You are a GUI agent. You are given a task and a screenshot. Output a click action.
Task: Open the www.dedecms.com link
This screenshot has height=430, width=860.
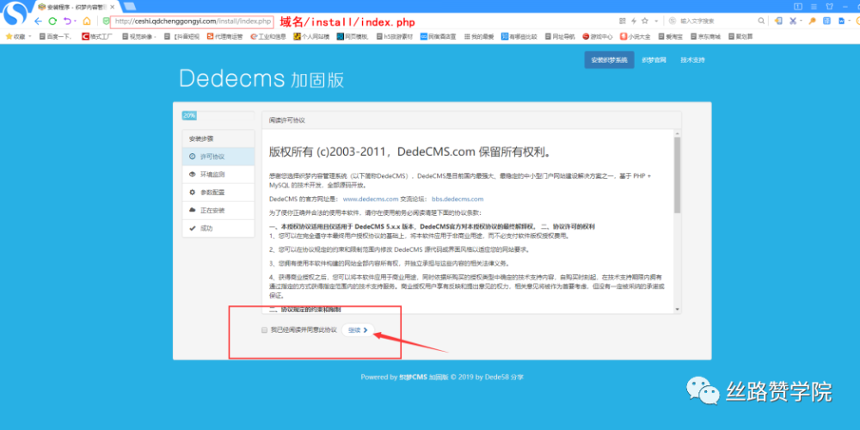click(x=370, y=200)
